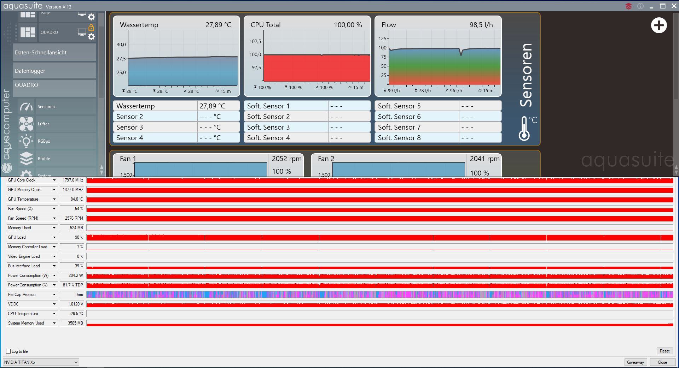Click the QUADRO page desktop monitor icon
This screenshot has height=368, width=679.
coord(82,32)
